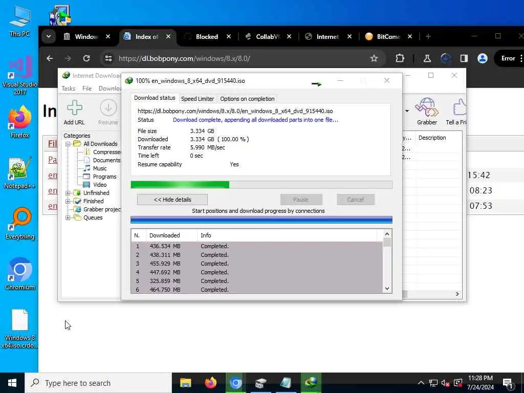Click the Hide details button
This screenshot has height=393, width=524.
pyautogui.click(x=172, y=200)
